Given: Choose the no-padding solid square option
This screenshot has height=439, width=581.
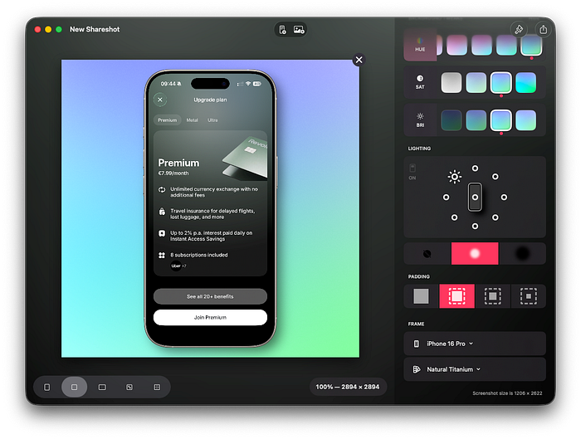Looking at the screenshot, I should [x=421, y=296].
